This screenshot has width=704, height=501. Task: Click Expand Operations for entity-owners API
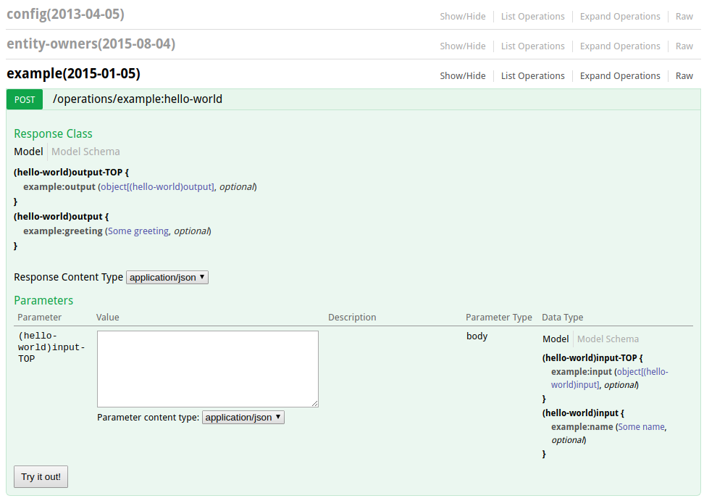[x=620, y=46]
